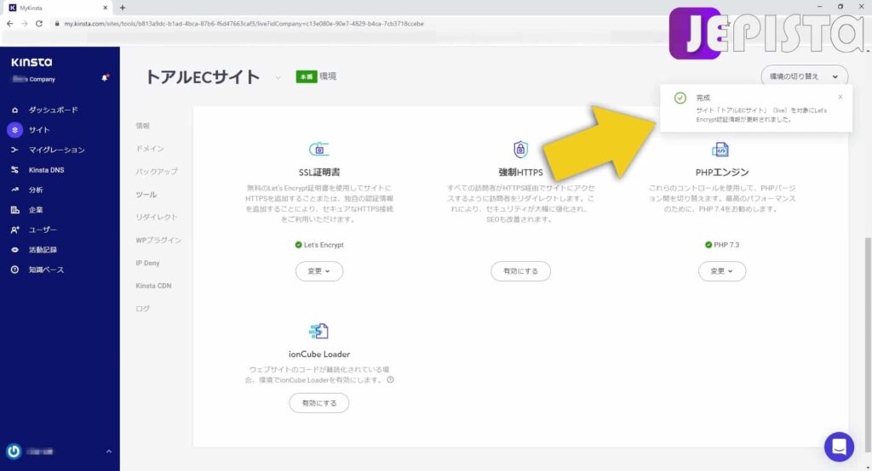Select the サイト layers icon in sidebar

(x=15, y=130)
